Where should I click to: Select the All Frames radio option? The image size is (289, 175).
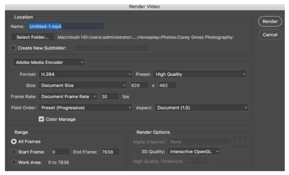[14, 142]
